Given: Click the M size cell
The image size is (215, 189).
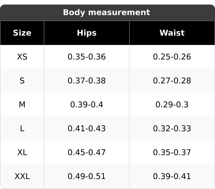Looking at the screenshot, I should coord(22,105).
